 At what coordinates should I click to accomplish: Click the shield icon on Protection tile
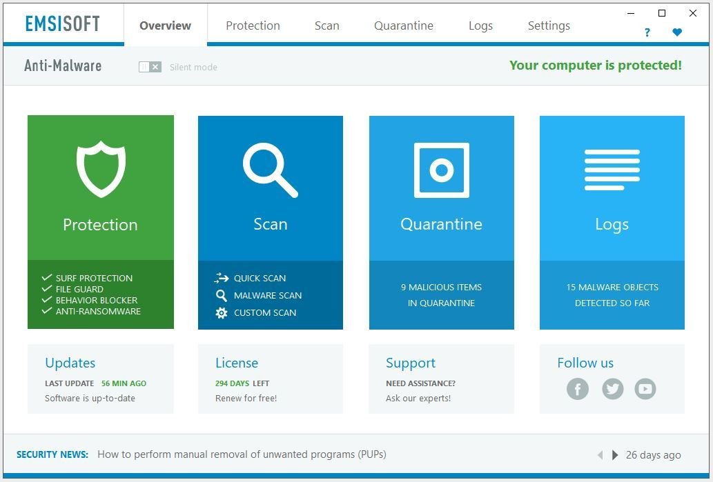point(101,169)
